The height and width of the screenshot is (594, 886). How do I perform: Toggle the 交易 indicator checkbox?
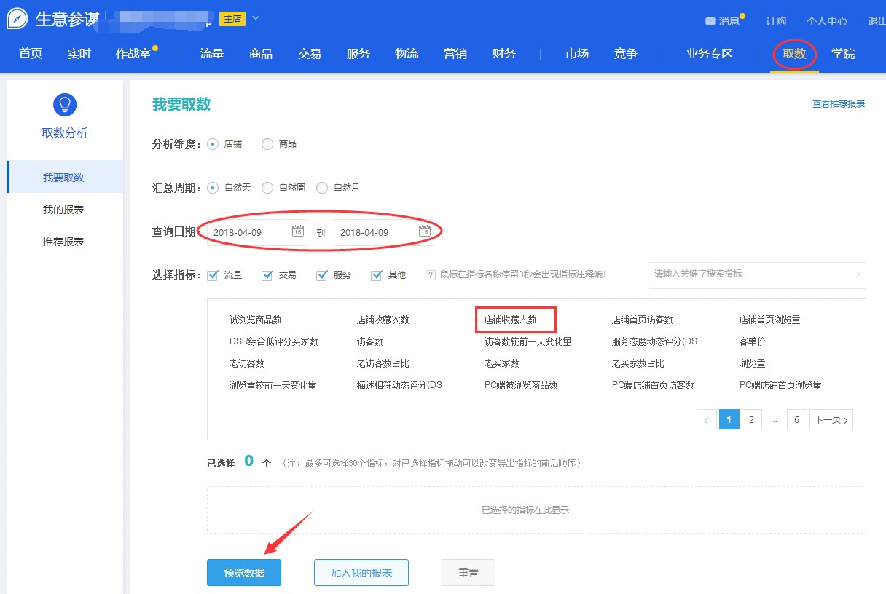[x=267, y=275]
